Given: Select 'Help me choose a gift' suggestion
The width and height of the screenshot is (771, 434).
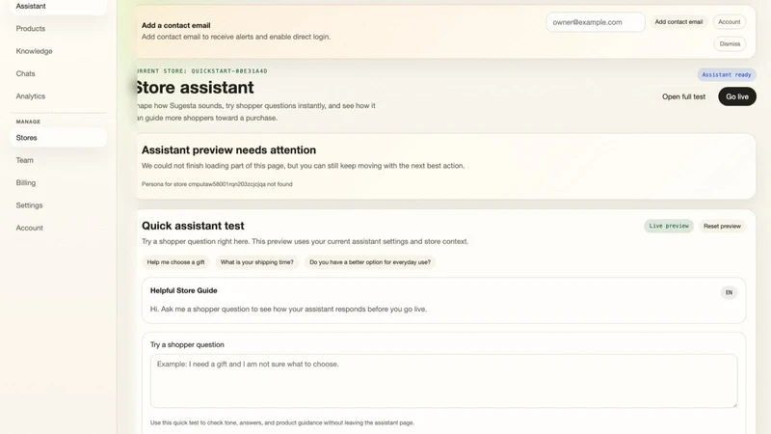Looking at the screenshot, I should point(175,262).
